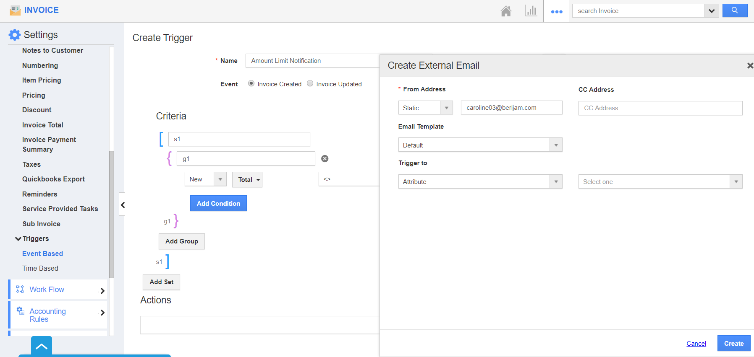This screenshot has width=754, height=357.
Task: Expand the Trigger to Attribute dropdown
Action: pyautogui.click(x=480, y=181)
